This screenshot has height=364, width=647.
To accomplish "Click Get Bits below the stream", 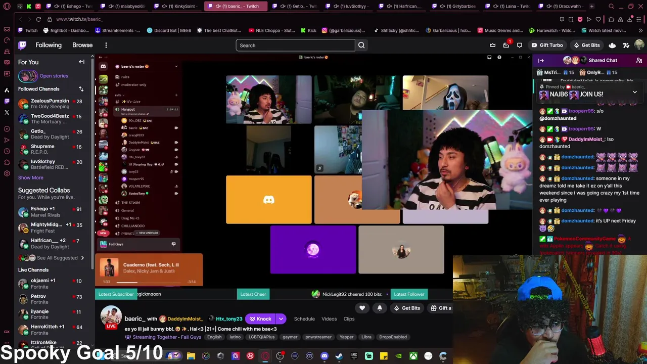I will point(407,308).
